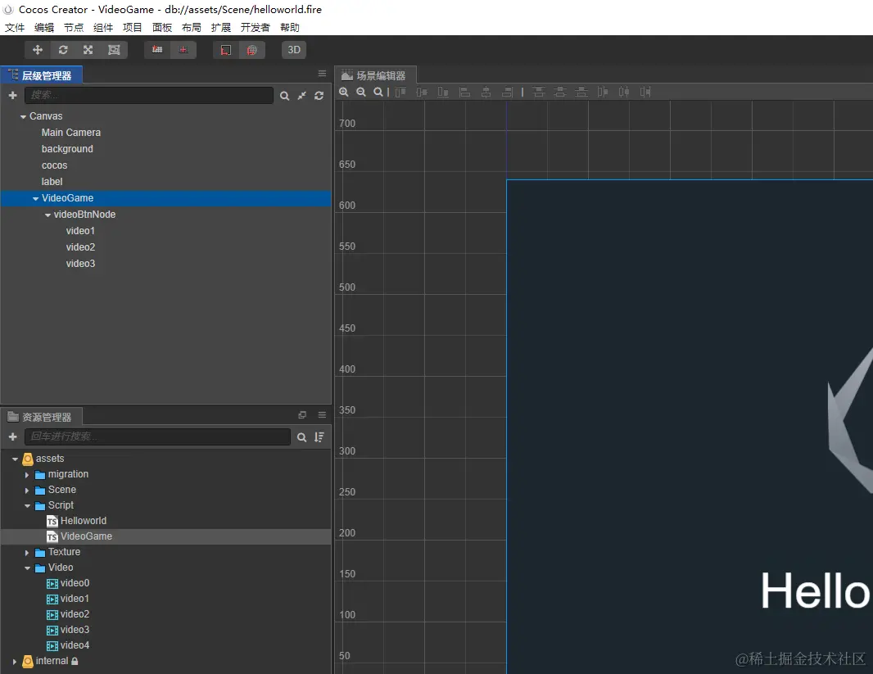Switch to the 层级管理器 tab
Viewport: 873px width, 674px height.
click(x=41, y=75)
